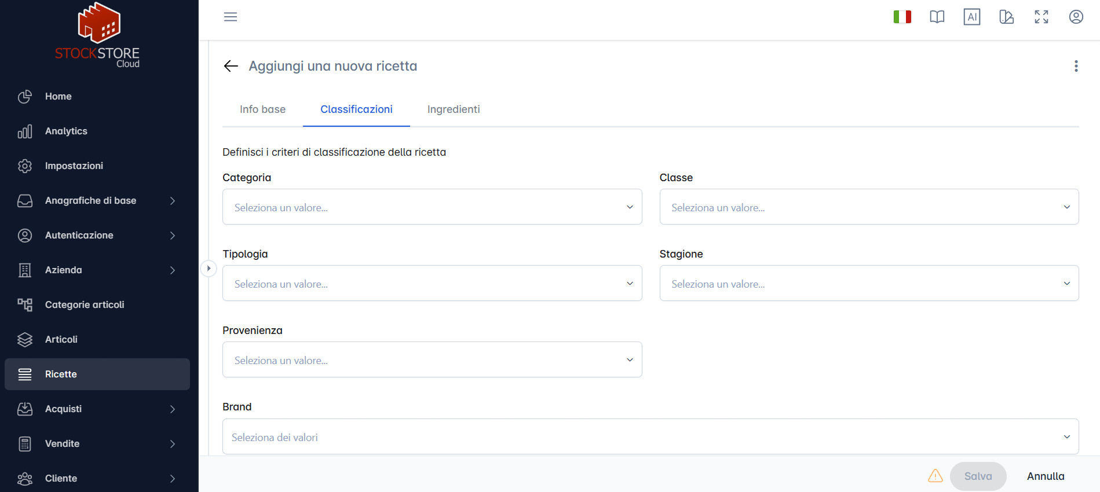The image size is (1100, 492).
Task: Go back with the left arrow
Action: [x=231, y=66]
